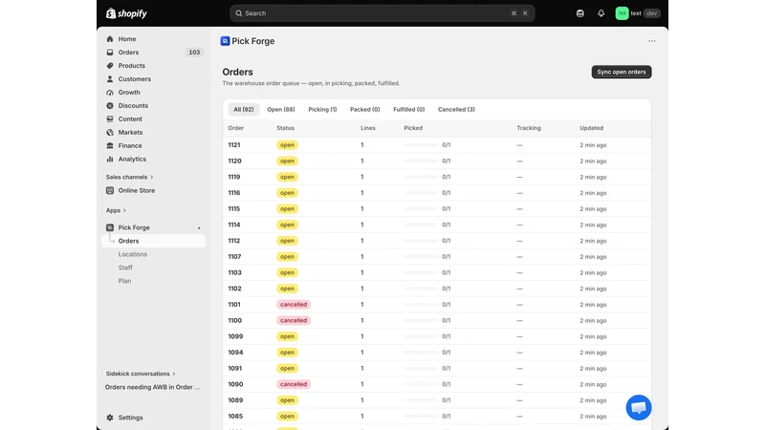Click the Order column header
Viewport: 765px width, 430px height.
tap(235, 128)
